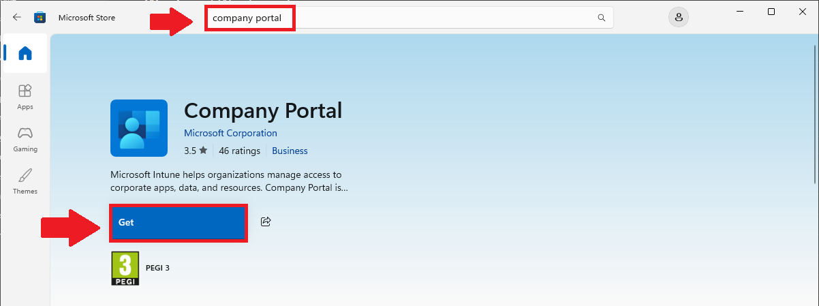
Task: Close the Microsoft Store window
Action: point(803,12)
